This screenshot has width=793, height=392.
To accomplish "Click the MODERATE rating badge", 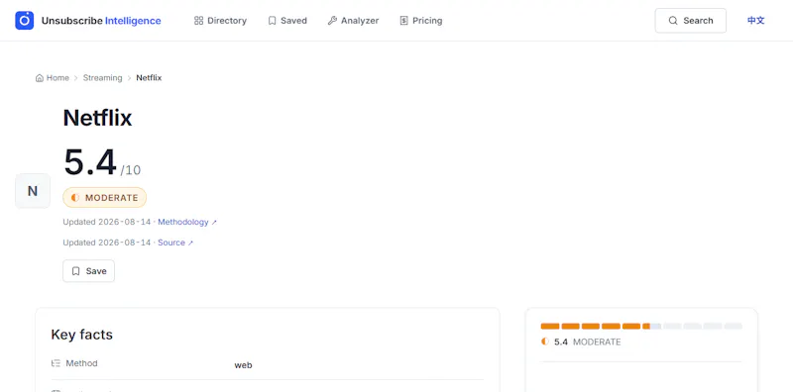I will 105,198.
